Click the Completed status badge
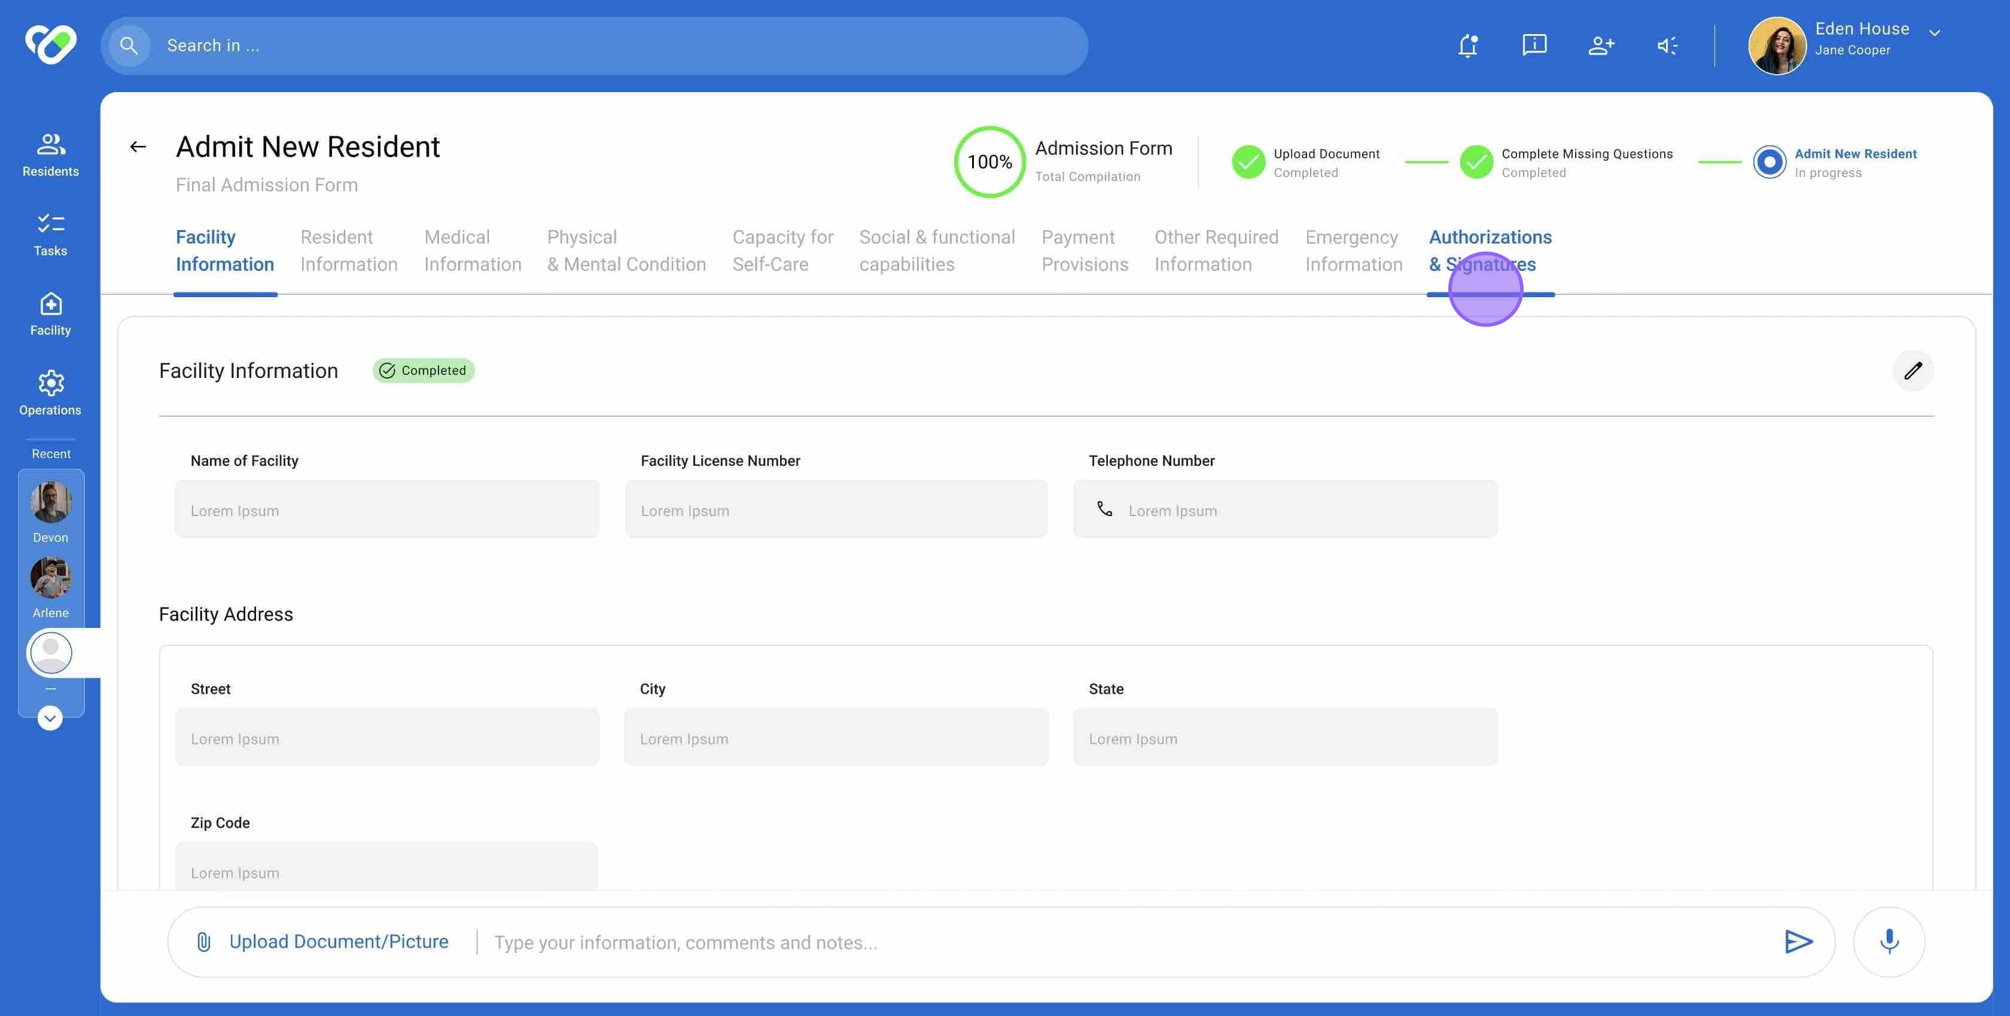Viewport: 2010px width, 1016px height. point(424,370)
